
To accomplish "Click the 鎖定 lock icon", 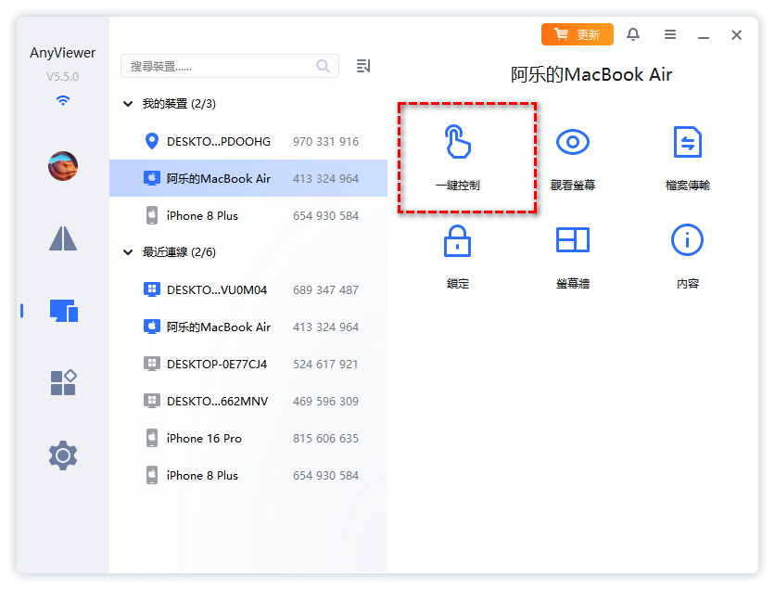I will pos(457,241).
